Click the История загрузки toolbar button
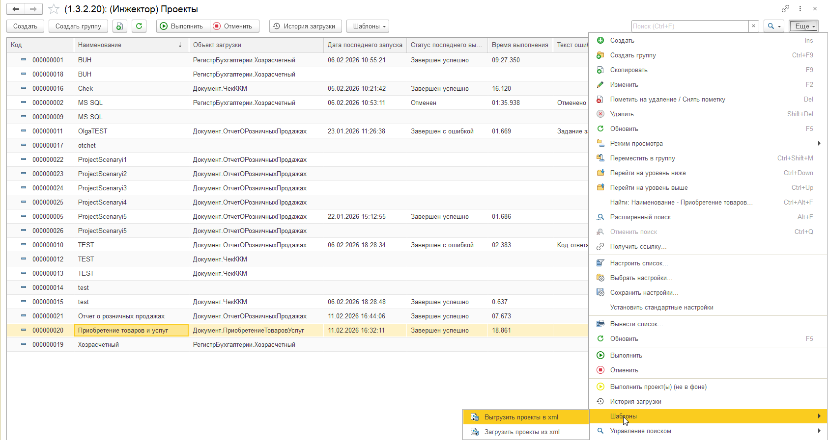Viewport: 828px width, 440px height. click(x=305, y=26)
